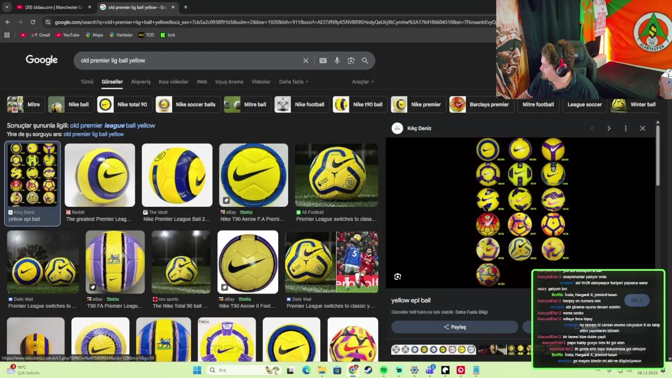Open a new browser tab
The width and height of the screenshot is (672, 378).
[185, 7]
